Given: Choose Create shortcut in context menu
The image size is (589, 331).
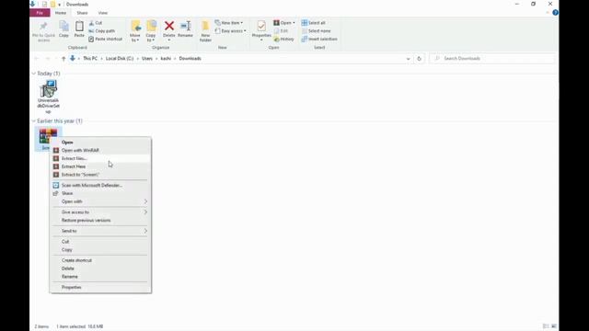Looking at the screenshot, I should 100,260.
